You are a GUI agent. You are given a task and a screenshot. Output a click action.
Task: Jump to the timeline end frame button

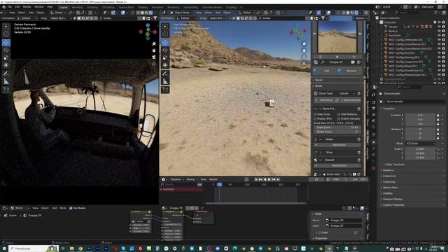click(278, 179)
